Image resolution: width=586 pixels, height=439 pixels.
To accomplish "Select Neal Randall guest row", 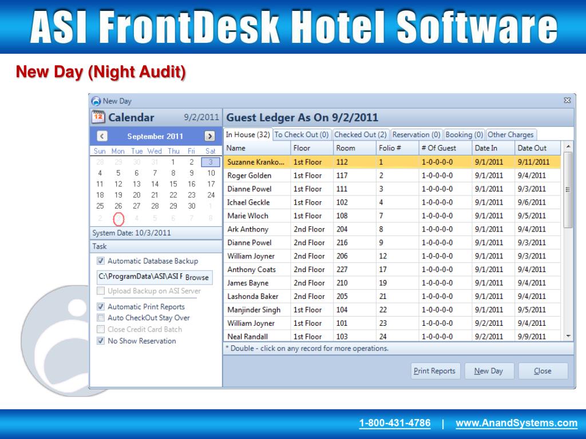I will pyautogui.click(x=392, y=336).
